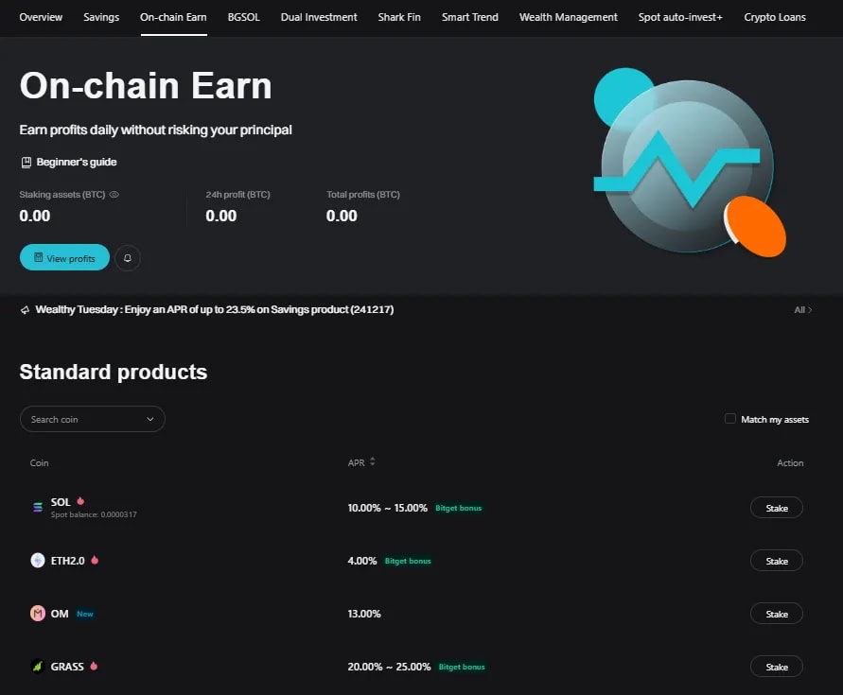Open the Beginner's guide

[x=68, y=162]
